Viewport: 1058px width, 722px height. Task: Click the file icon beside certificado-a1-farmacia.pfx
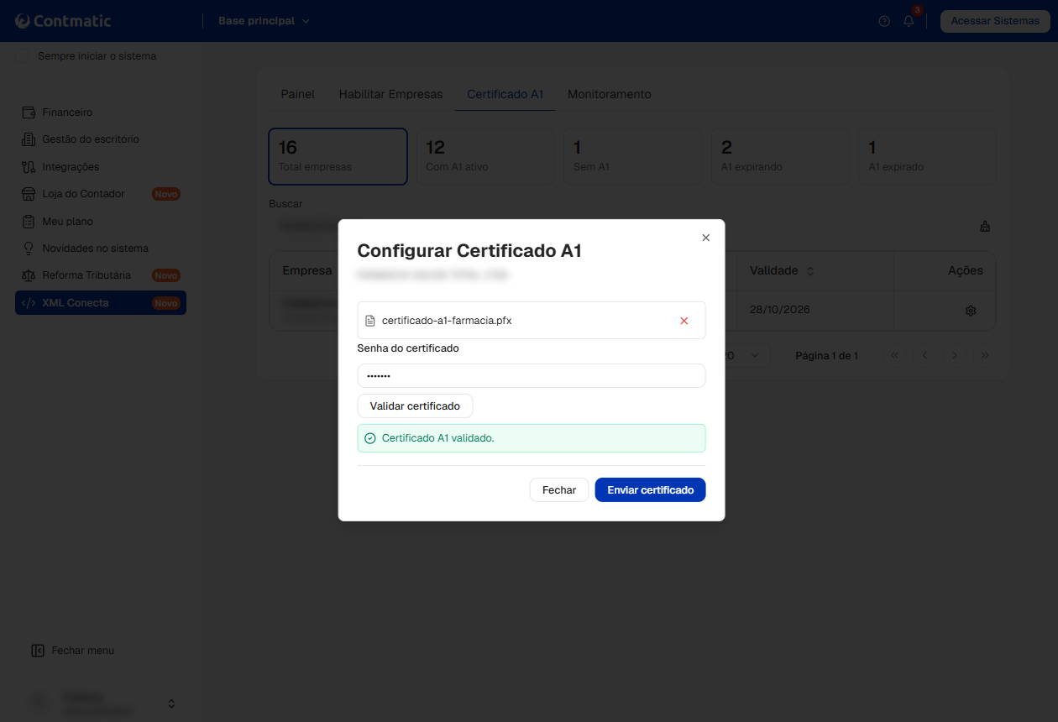370,321
